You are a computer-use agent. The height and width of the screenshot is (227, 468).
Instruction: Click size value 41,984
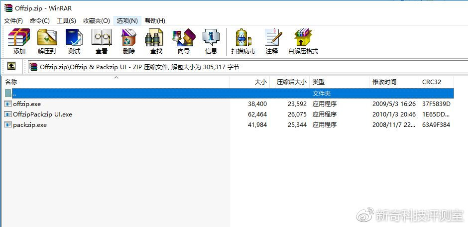(257, 124)
